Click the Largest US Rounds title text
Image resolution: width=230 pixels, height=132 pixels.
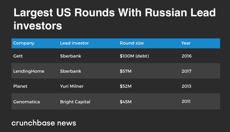tap(114, 19)
